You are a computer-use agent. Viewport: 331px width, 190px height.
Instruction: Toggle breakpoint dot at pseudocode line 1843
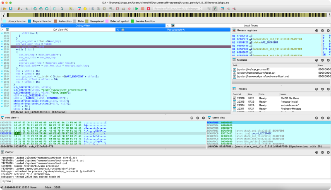coord(2,74)
